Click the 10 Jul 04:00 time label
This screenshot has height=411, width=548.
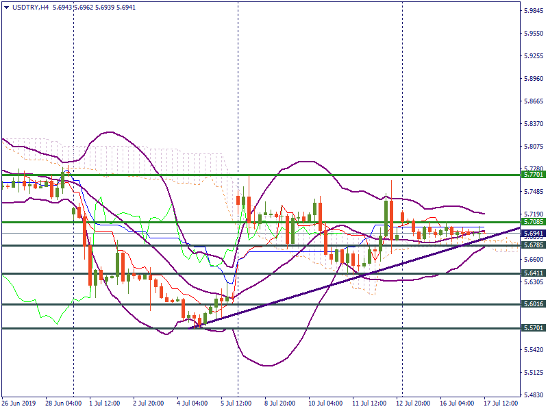[x=325, y=404]
